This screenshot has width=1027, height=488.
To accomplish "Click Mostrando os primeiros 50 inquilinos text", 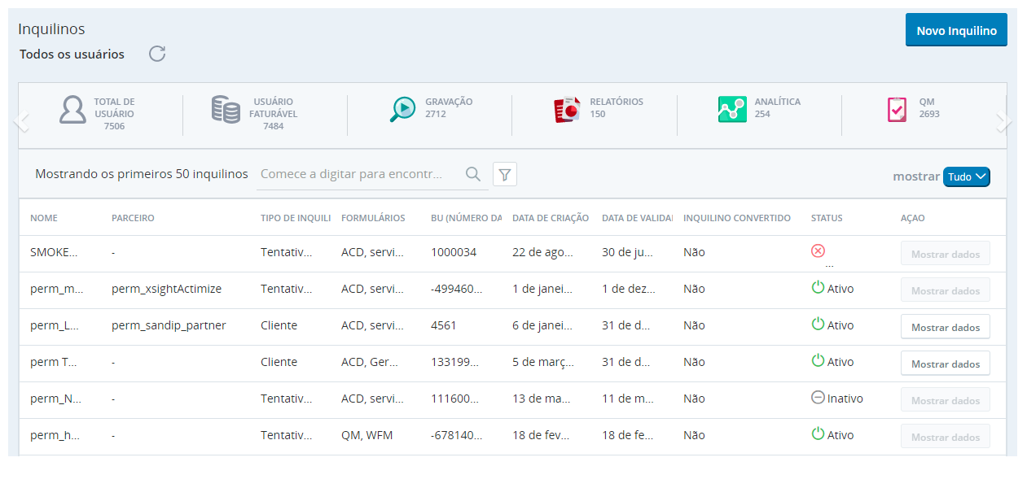I will point(142,174).
